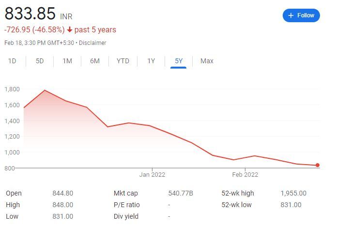Screen dimensions: 350x225
Task: Choose the 1Y range tab
Action: [151, 61]
